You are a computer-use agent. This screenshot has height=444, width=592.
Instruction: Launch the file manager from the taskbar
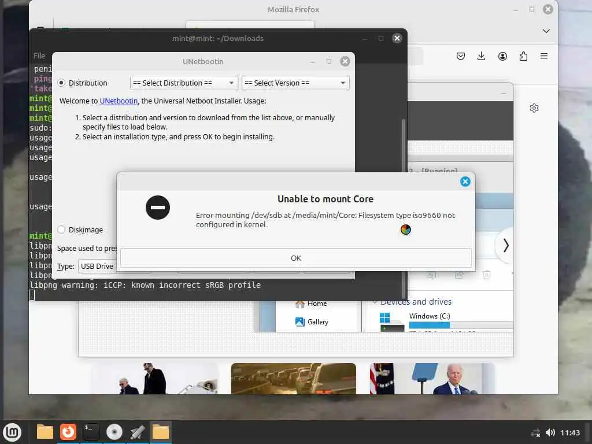[x=45, y=432]
